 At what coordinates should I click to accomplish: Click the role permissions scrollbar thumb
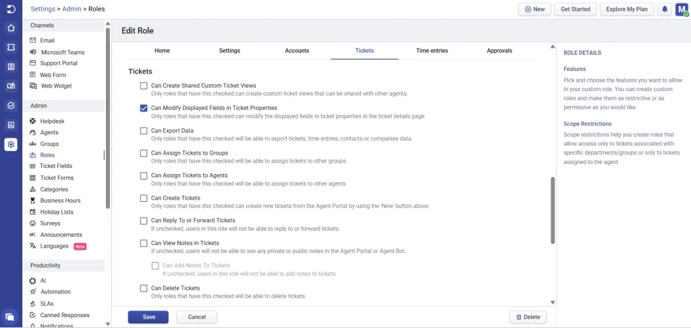pos(553,211)
